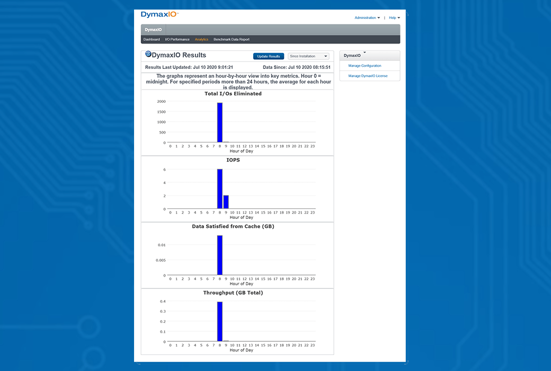Click the hour 8 bar in Throughput chart
Viewport: 551px width, 371px height.
(220, 322)
